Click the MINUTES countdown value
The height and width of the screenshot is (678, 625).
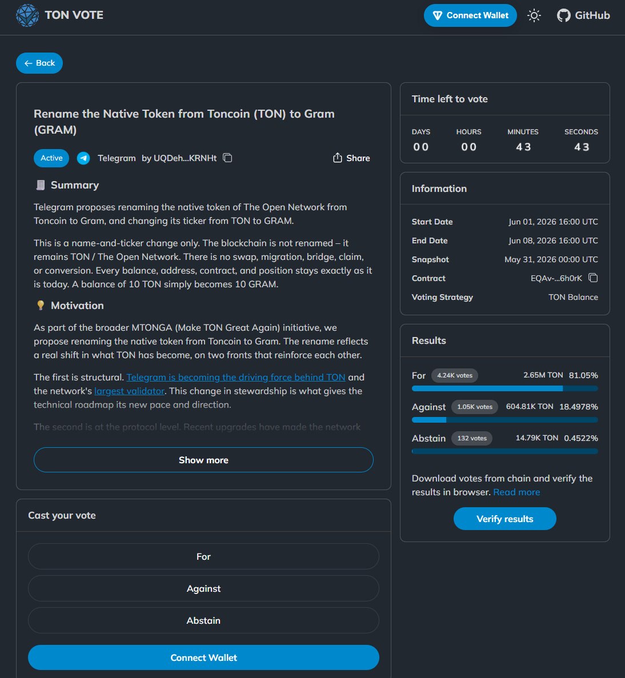[523, 147]
